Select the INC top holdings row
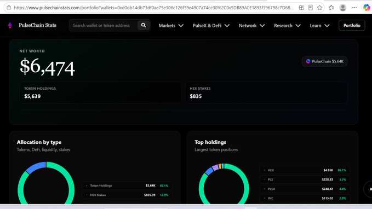 click(x=305, y=198)
